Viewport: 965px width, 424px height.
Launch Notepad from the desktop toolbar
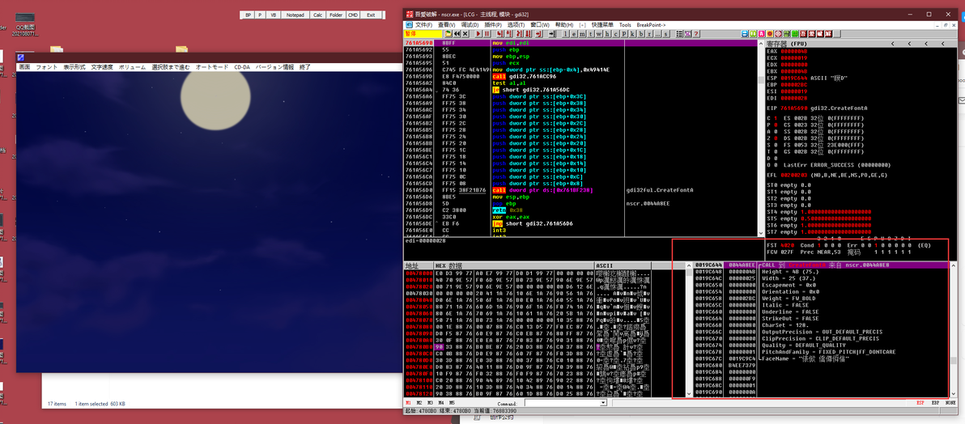[295, 15]
